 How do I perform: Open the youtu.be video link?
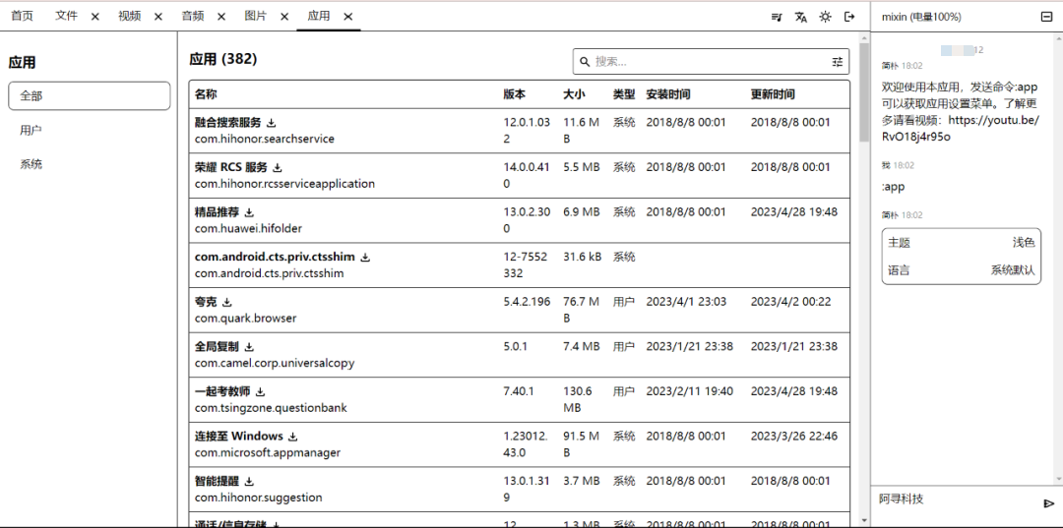[x=961, y=128]
